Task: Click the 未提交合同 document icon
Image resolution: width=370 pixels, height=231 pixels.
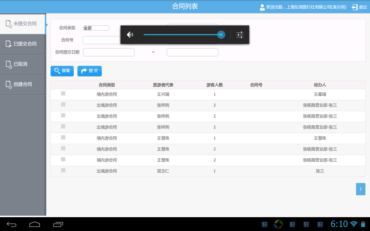Action: (9, 24)
